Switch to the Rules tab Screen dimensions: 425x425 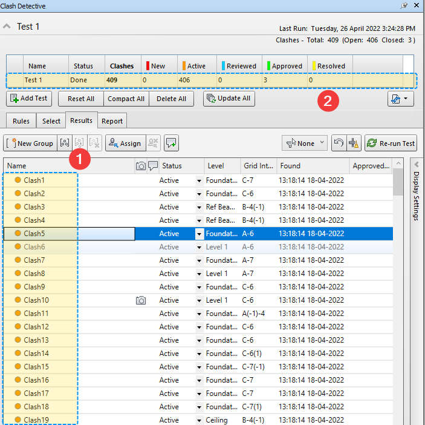click(x=21, y=121)
